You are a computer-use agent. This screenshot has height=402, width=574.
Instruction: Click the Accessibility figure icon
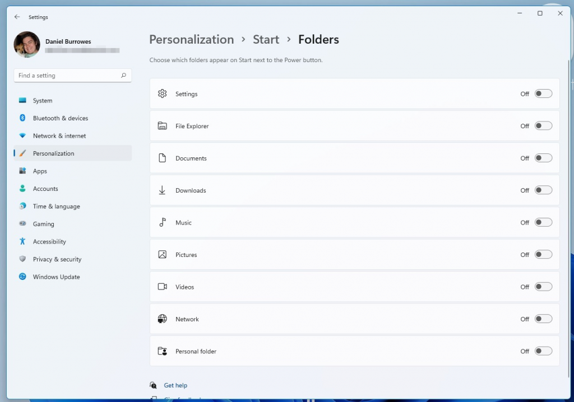tap(22, 241)
